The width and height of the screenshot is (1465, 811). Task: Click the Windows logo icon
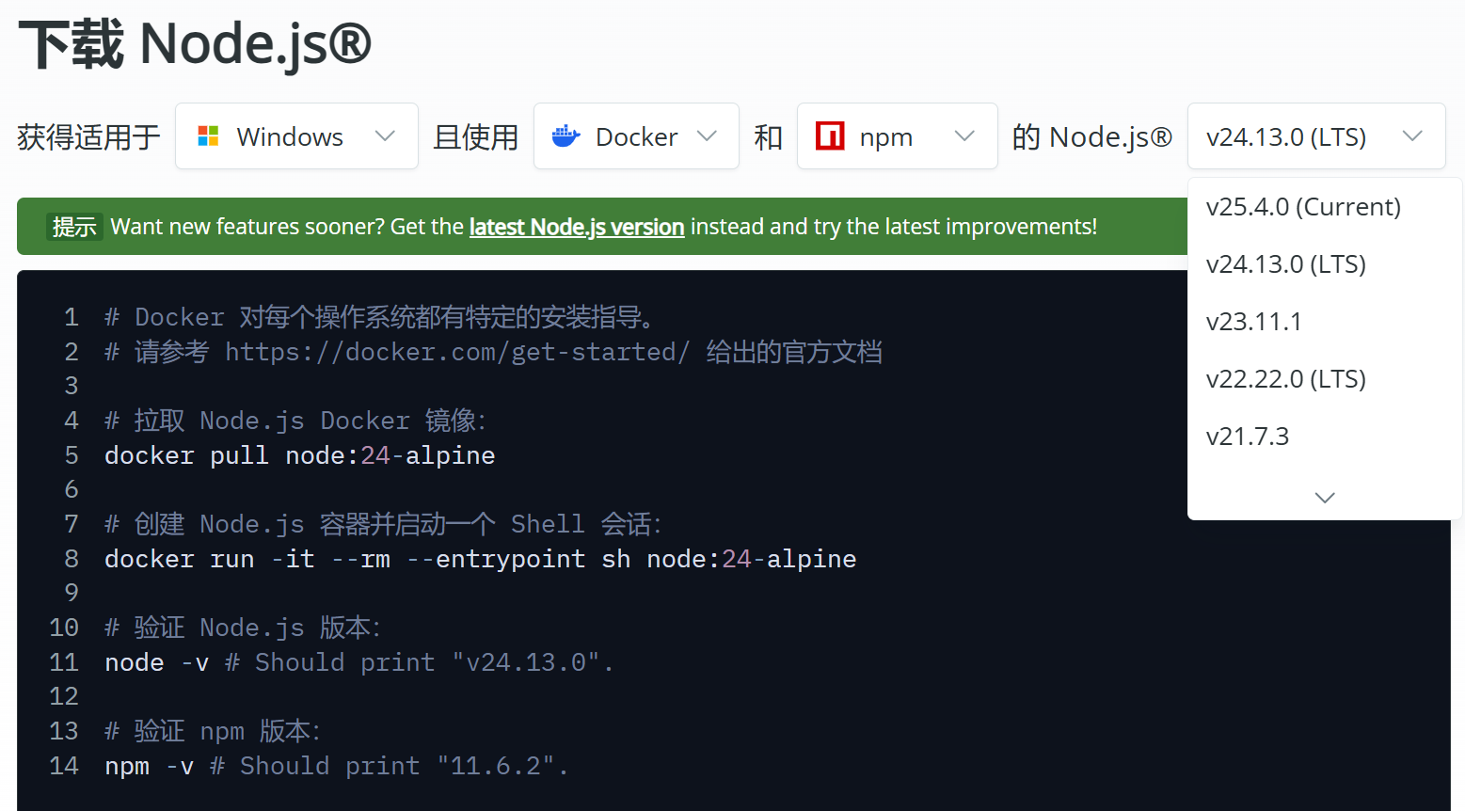tap(208, 136)
